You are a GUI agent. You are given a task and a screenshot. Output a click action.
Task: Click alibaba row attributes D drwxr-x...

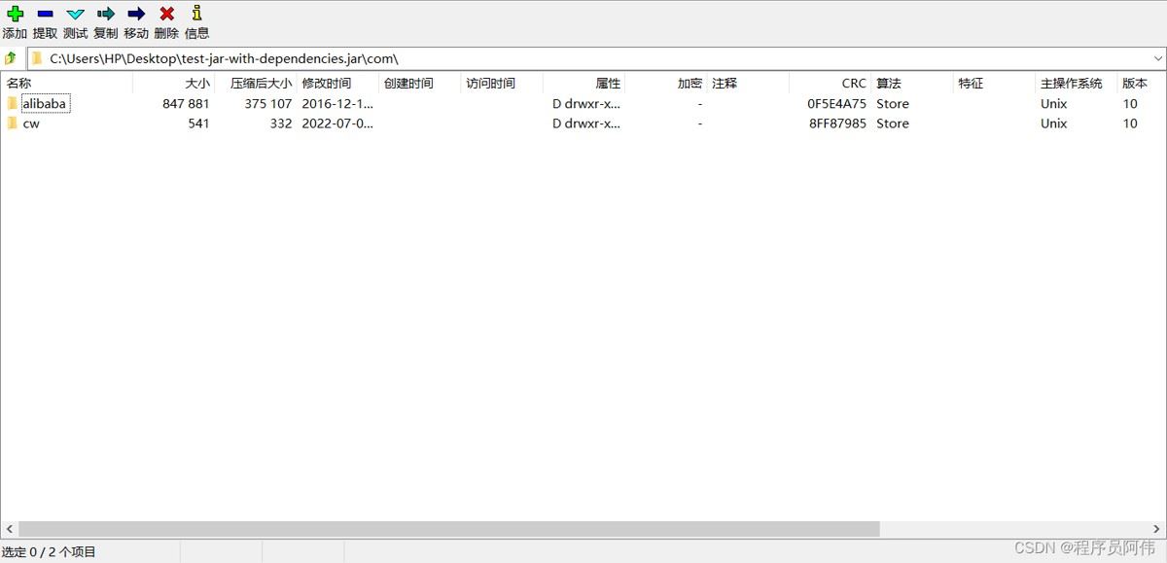click(586, 103)
